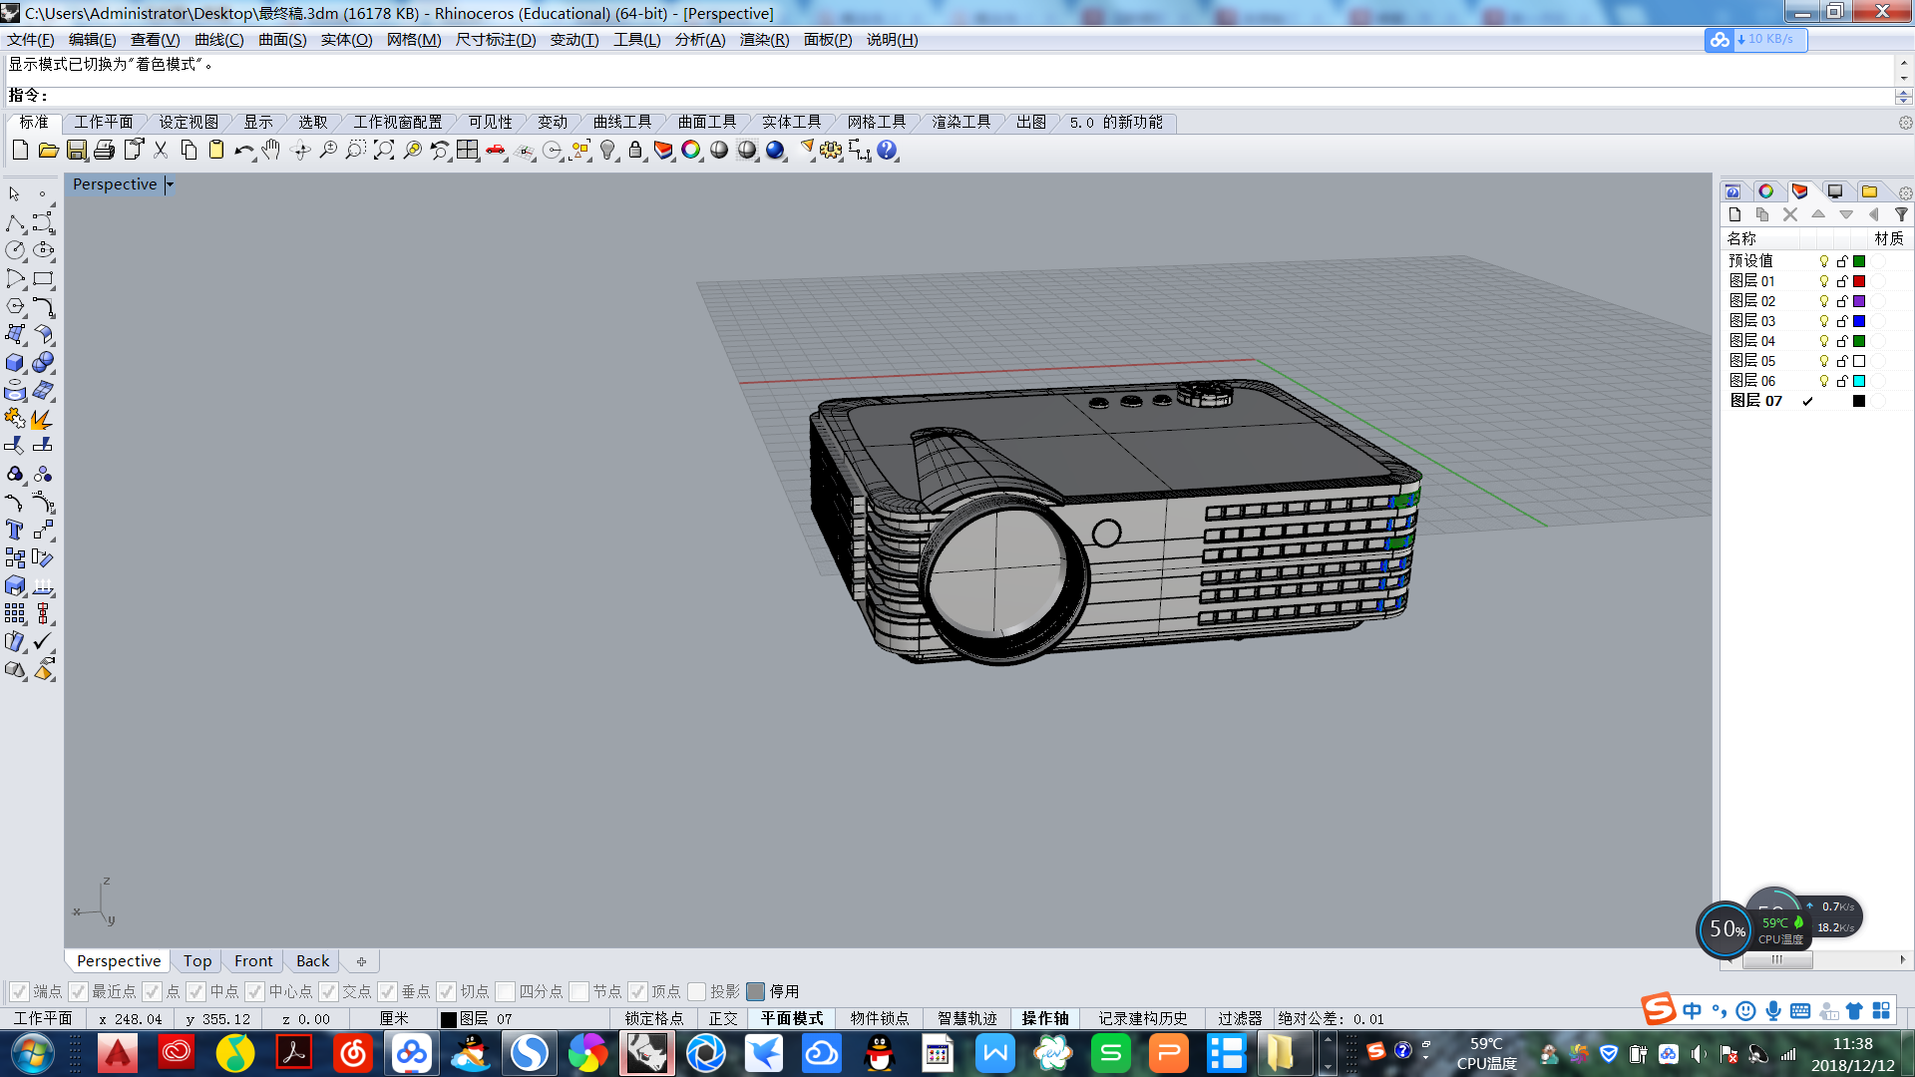Click the layer filter funnel icon
Screen dimensions: 1915x1077
click(x=1901, y=214)
